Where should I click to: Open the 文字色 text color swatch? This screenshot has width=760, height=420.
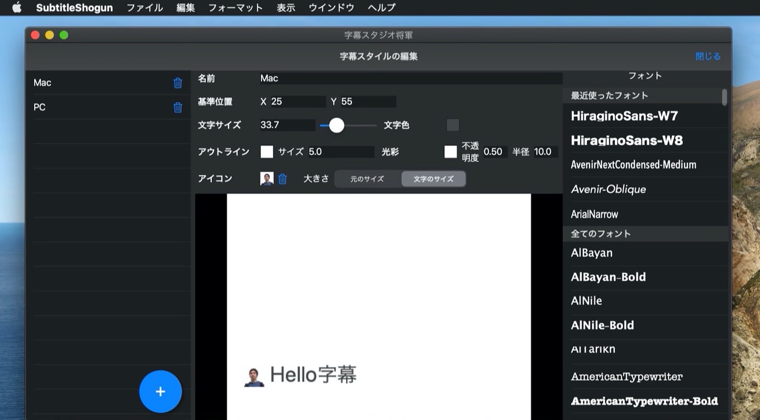(453, 125)
